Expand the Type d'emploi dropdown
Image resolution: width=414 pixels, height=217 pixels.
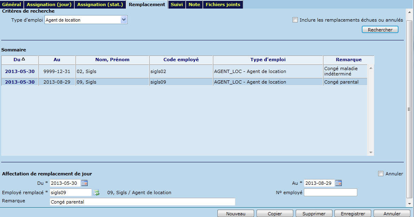click(124, 20)
